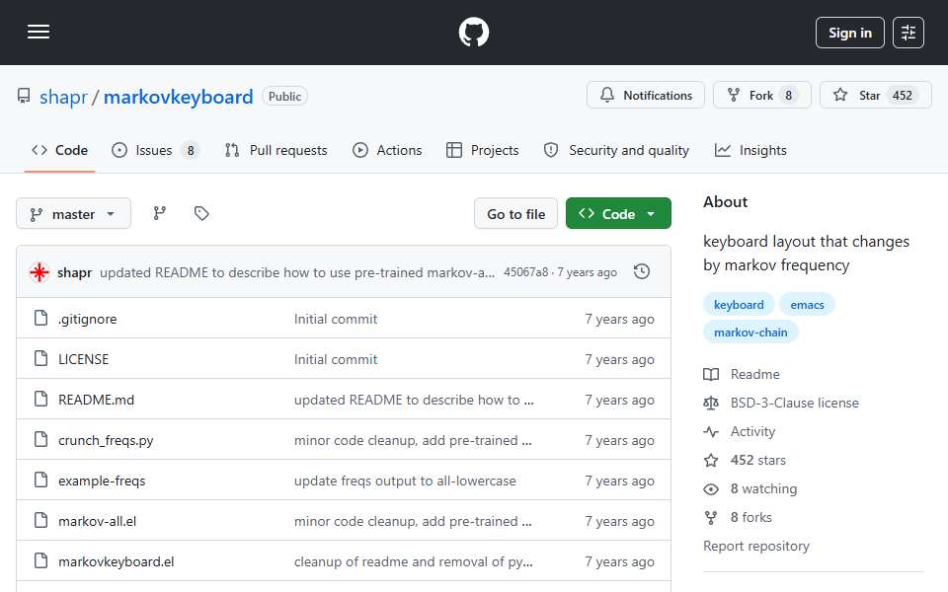Viewport: 948px width, 592px height.
Task: Open the crunch_freqs.py file
Action: coord(106,440)
